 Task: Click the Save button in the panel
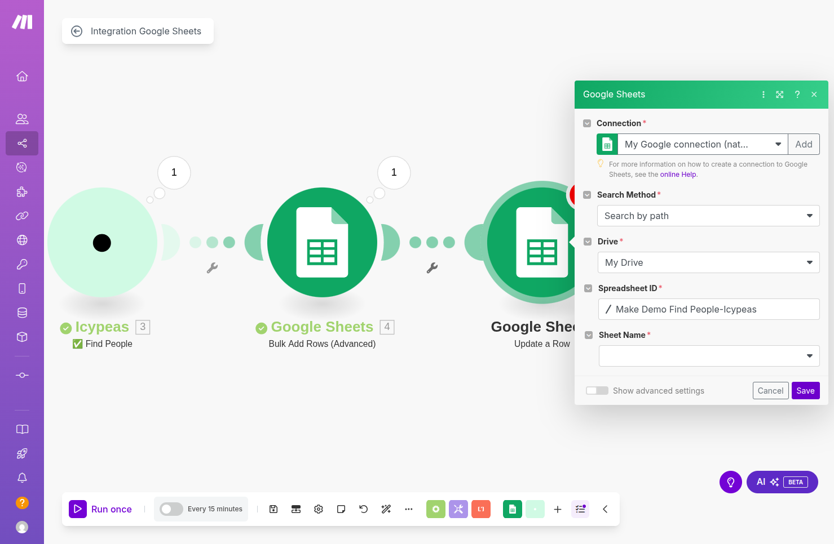(x=805, y=391)
